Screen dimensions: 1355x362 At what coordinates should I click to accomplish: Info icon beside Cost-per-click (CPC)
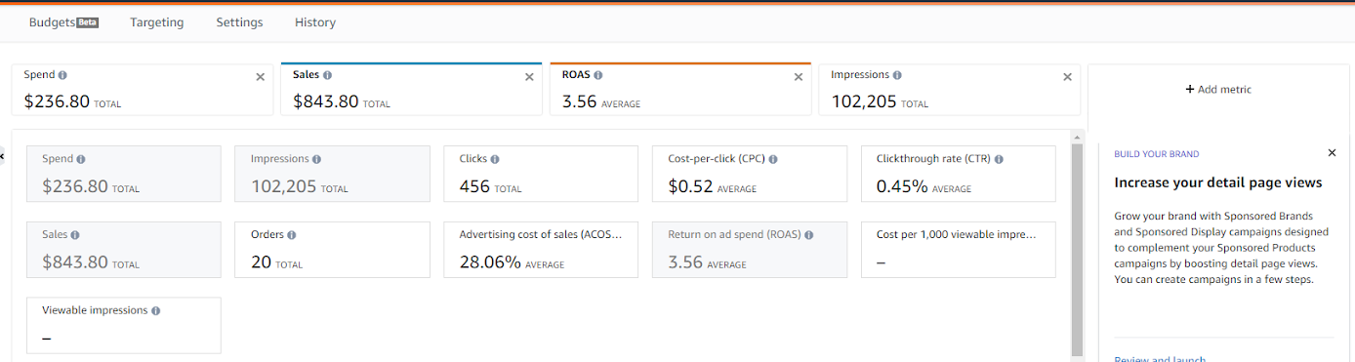pyautogui.click(x=773, y=159)
